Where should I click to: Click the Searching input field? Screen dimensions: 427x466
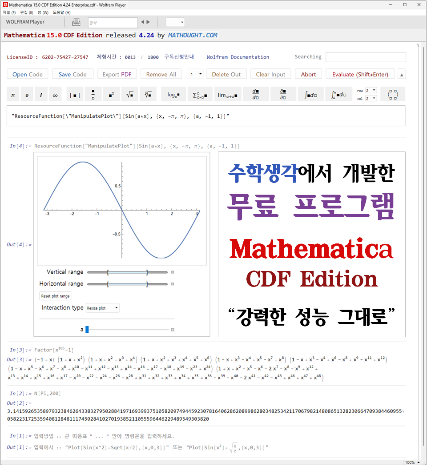point(366,57)
